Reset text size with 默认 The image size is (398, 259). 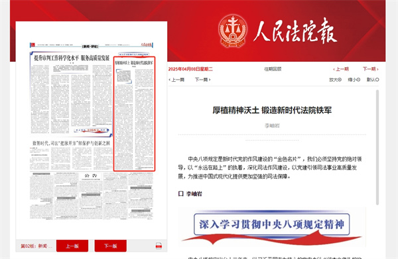point(373,80)
